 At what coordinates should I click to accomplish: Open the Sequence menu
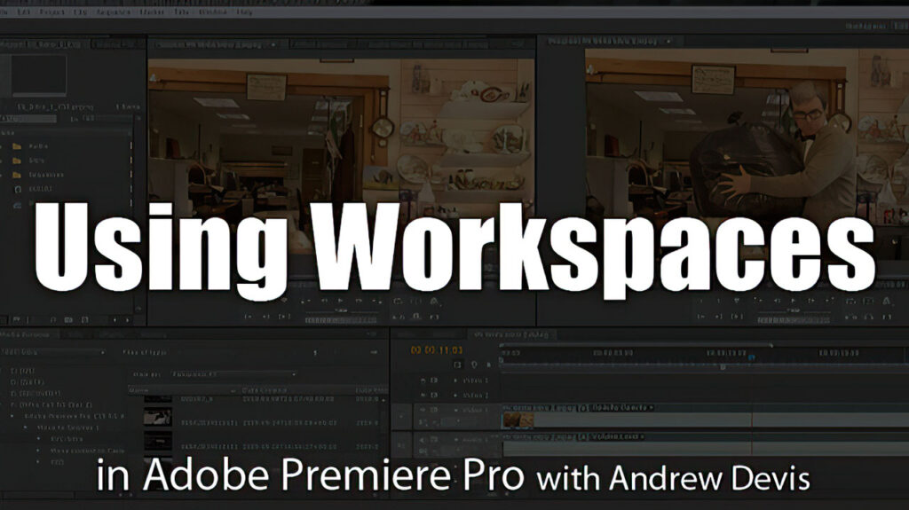[113, 12]
